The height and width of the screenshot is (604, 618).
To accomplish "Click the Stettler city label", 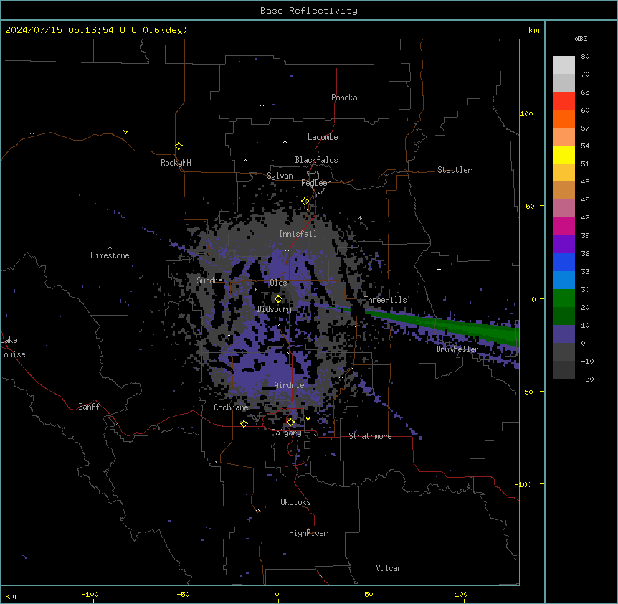I will [x=455, y=170].
